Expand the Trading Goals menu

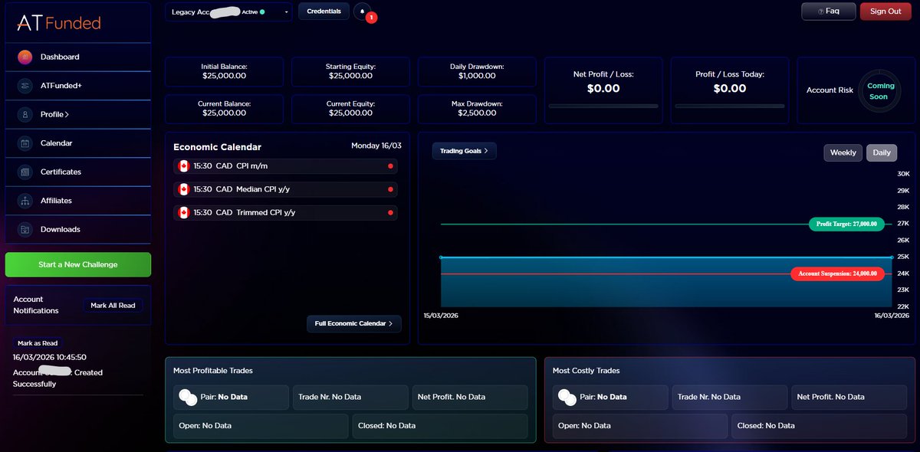tap(465, 151)
